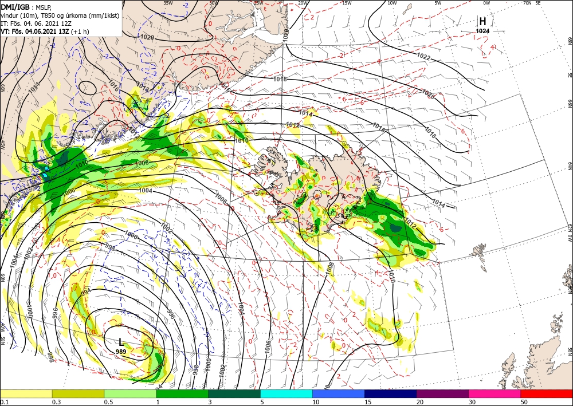Click the '70N' latitude label at top
This screenshot has height=406, width=573.
coord(527,3)
